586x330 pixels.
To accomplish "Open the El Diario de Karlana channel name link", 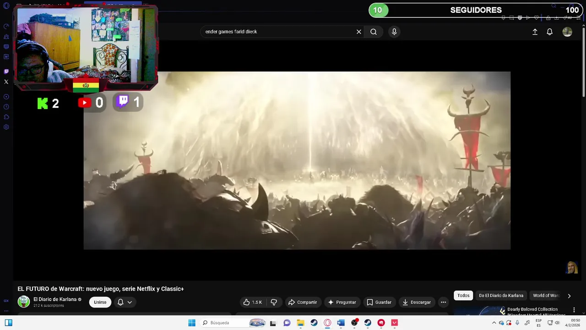I will (55, 299).
